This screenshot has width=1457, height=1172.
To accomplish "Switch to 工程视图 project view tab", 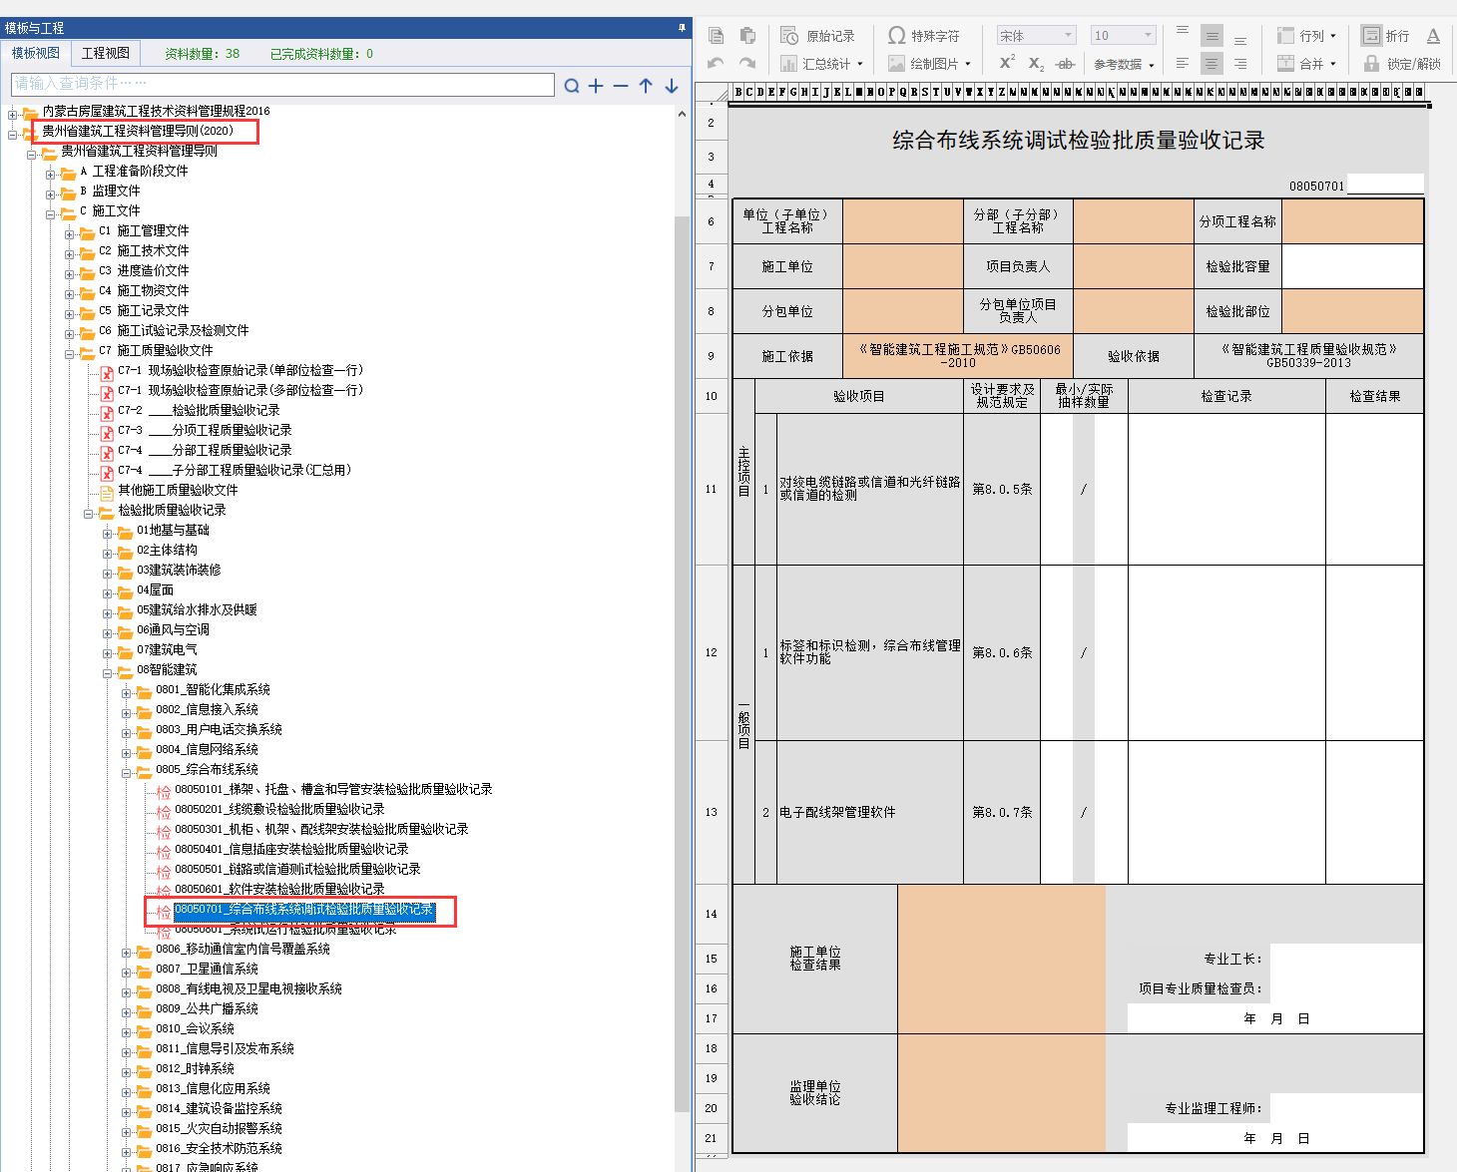I will pyautogui.click(x=106, y=53).
